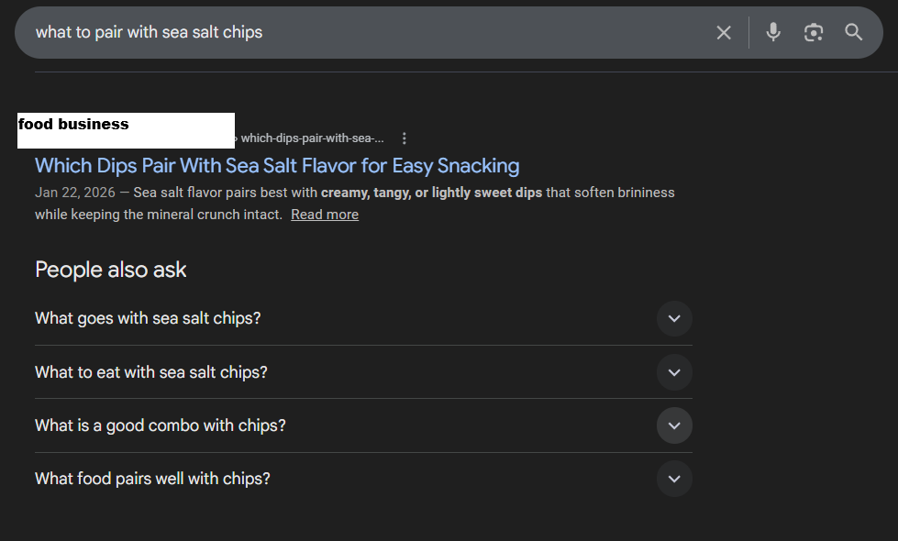Open search by image camera icon

point(814,33)
